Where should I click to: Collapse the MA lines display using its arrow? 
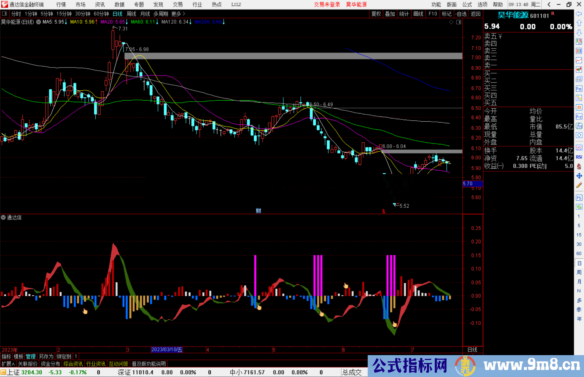[x=38, y=22]
